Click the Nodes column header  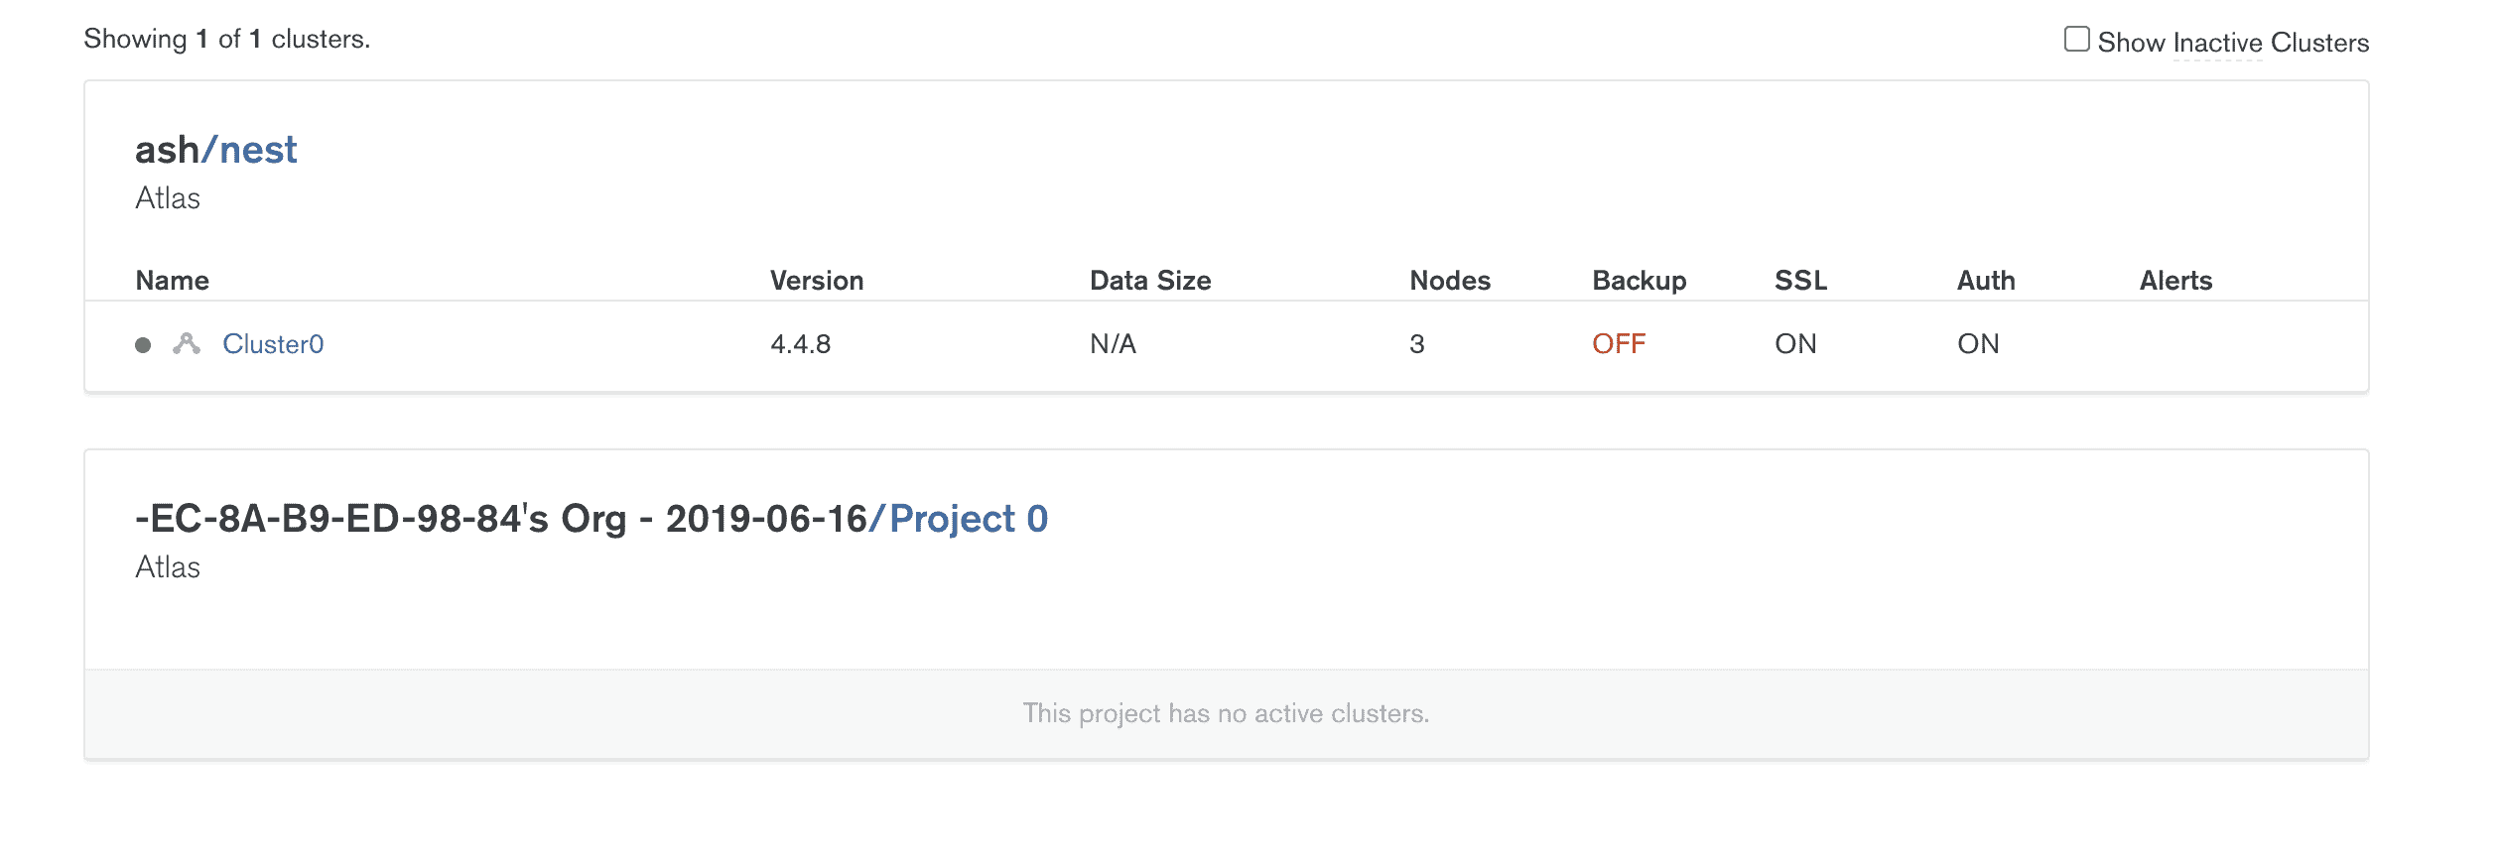point(1450,281)
